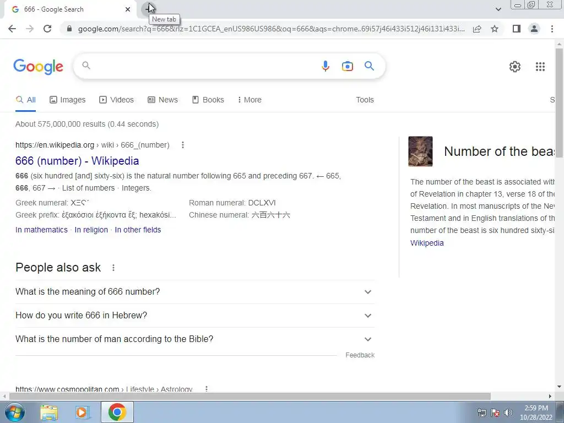Search by image using camera icon
564x423 pixels.
(x=347, y=66)
